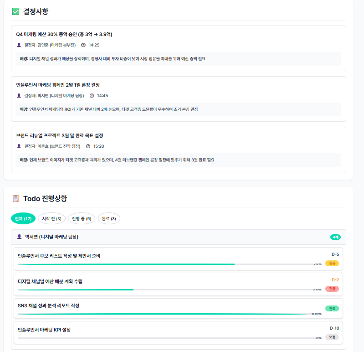Show 진행 중 (6) todos
The height and width of the screenshot is (352, 364).
[82, 219]
